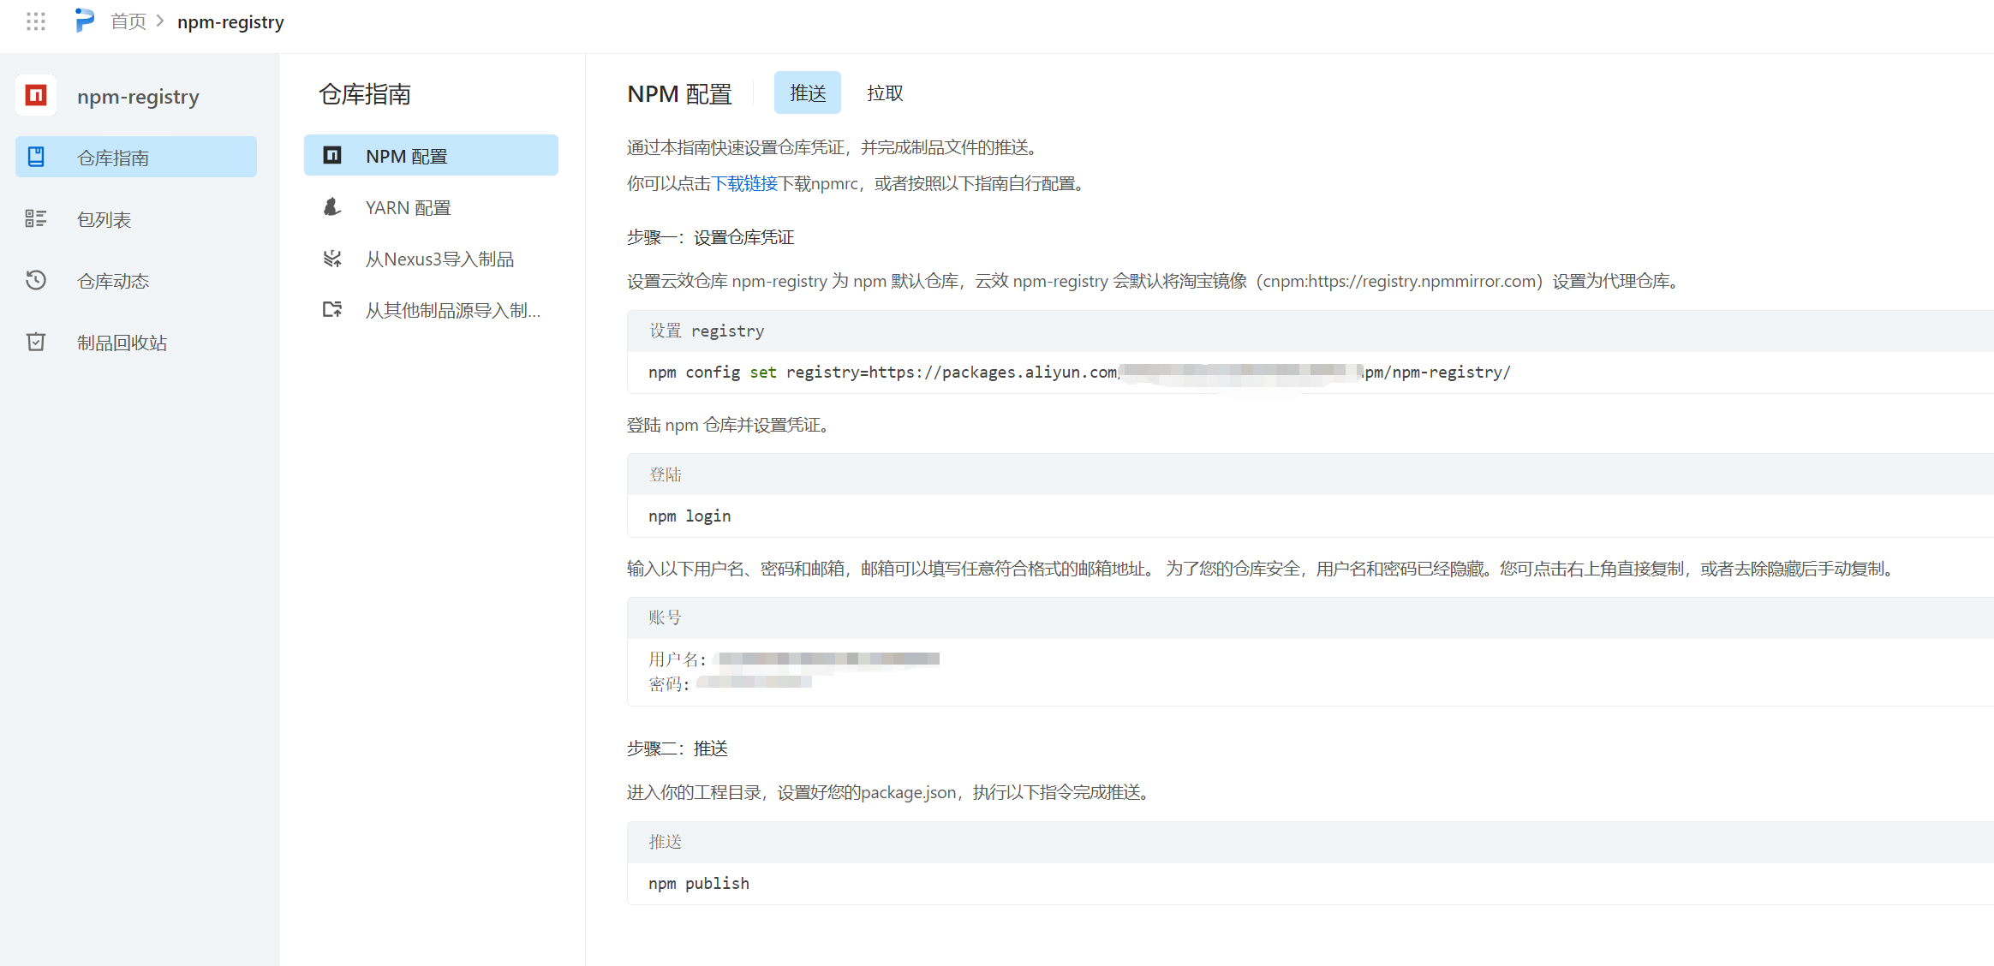Click the npm publish command block

699,883
